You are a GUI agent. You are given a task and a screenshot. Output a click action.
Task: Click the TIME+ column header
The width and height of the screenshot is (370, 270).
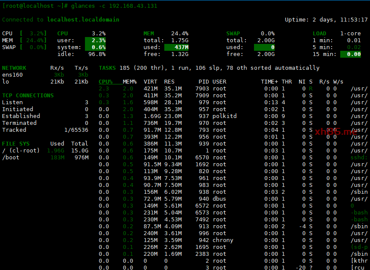[x=269, y=81]
